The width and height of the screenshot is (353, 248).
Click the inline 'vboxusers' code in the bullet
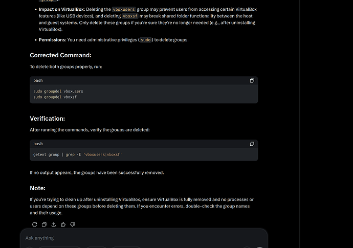pos(125,9)
